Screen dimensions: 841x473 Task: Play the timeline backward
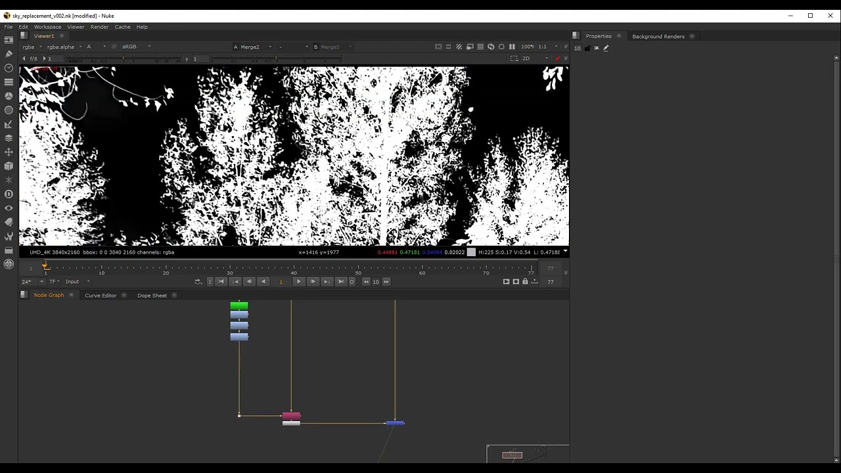(263, 281)
